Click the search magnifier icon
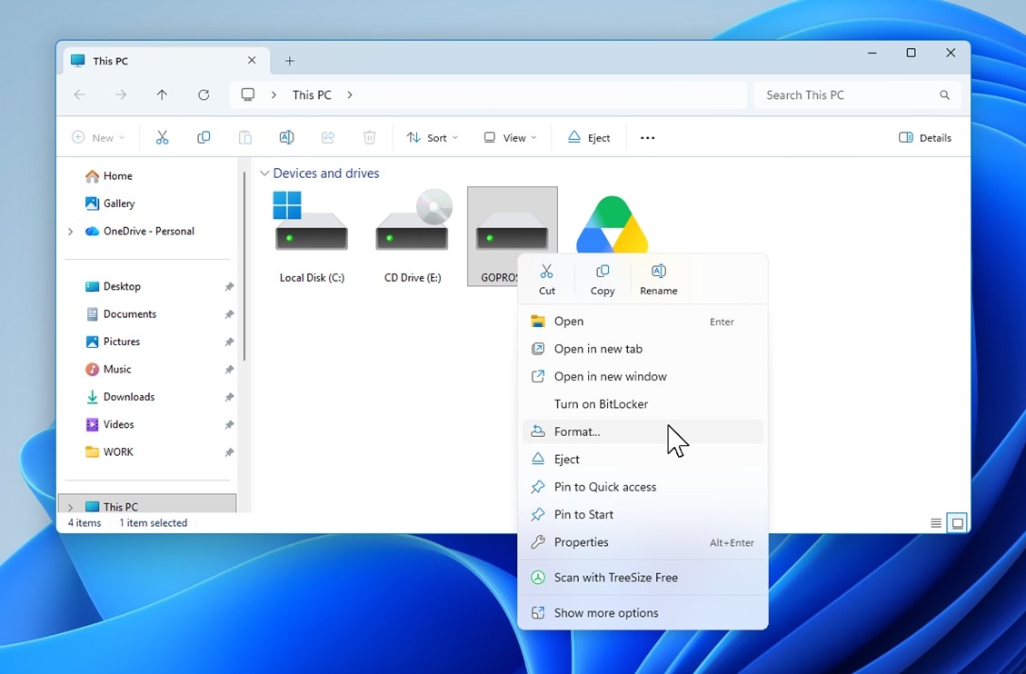The image size is (1026, 674). [x=944, y=94]
